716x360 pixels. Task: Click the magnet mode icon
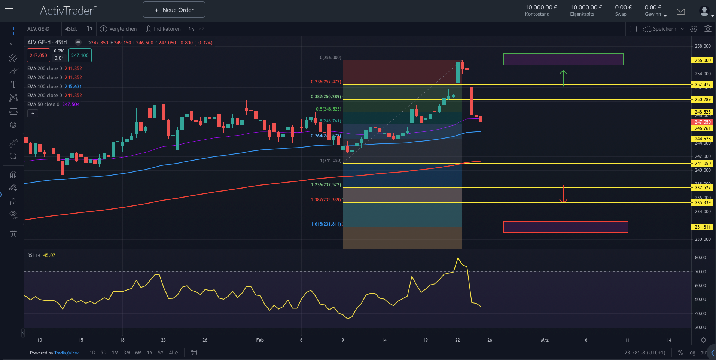[13, 175]
